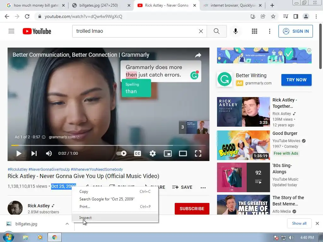Reload the current page
The width and height of the screenshot is (323, 242).
tap(27, 16)
